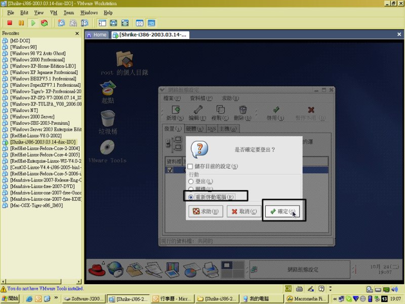Switch to the Shrike-i386 VM tab

coord(150,35)
